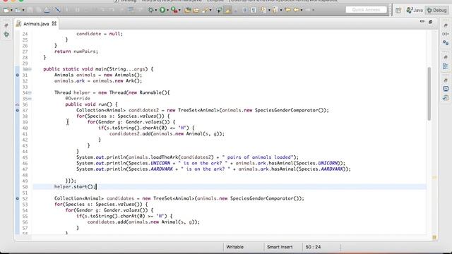Toggle the breakpoint on line 31
The width and height of the screenshot is (452, 254).
coord(17,75)
